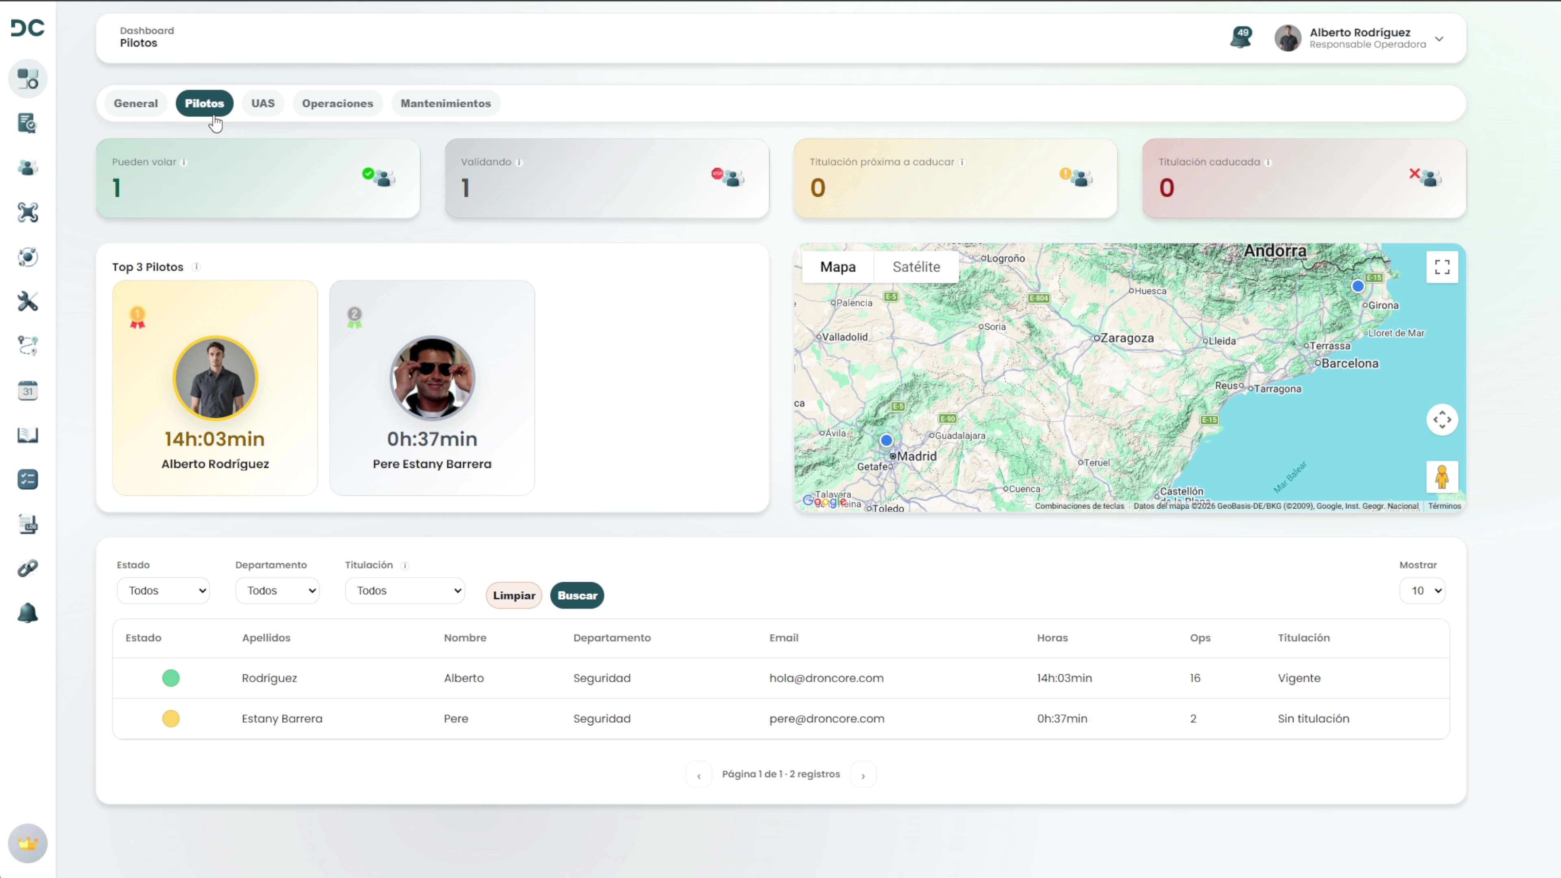Click Alberto Rodríguez's photo in Top 3 Pilotos
The height and width of the screenshot is (878, 1561).
pyautogui.click(x=215, y=378)
